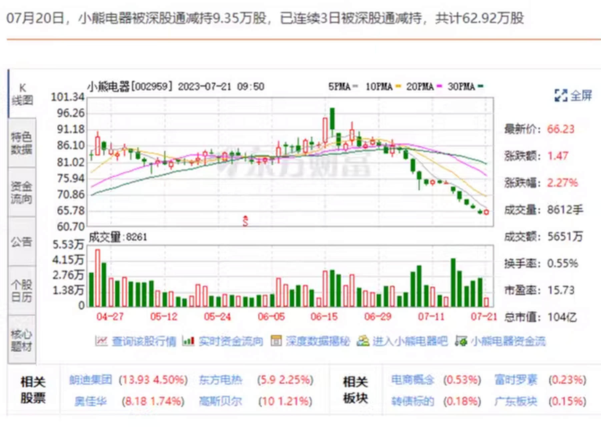Switch to the K线图 tab
601x427 pixels.
(x=22, y=93)
